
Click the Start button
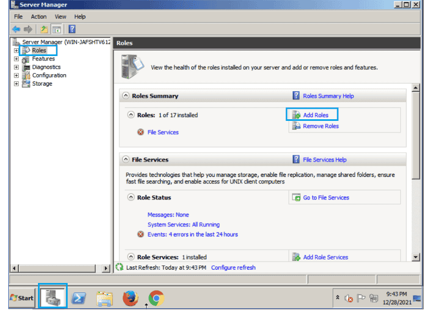tap(22, 298)
